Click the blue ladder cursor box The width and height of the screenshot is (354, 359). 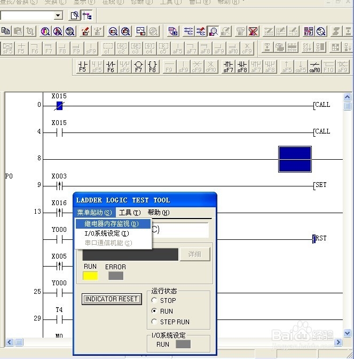[x=295, y=159]
